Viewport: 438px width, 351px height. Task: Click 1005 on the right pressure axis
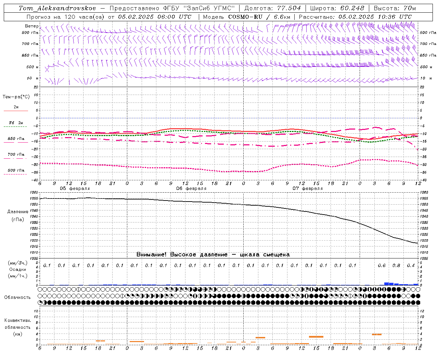pyautogui.click(x=424, y=258)
